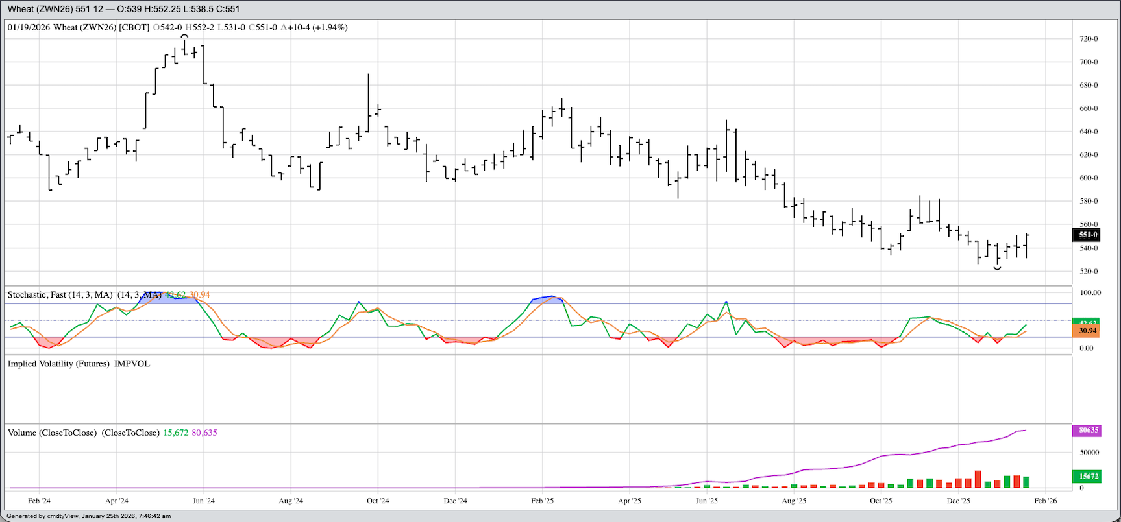Click the 100.00 stochastic scale label
The width and height of the screenshot is (1121, 522).
tap(1090, 292)
